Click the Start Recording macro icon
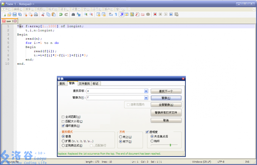The image size is (257, 165). [155, 14]
